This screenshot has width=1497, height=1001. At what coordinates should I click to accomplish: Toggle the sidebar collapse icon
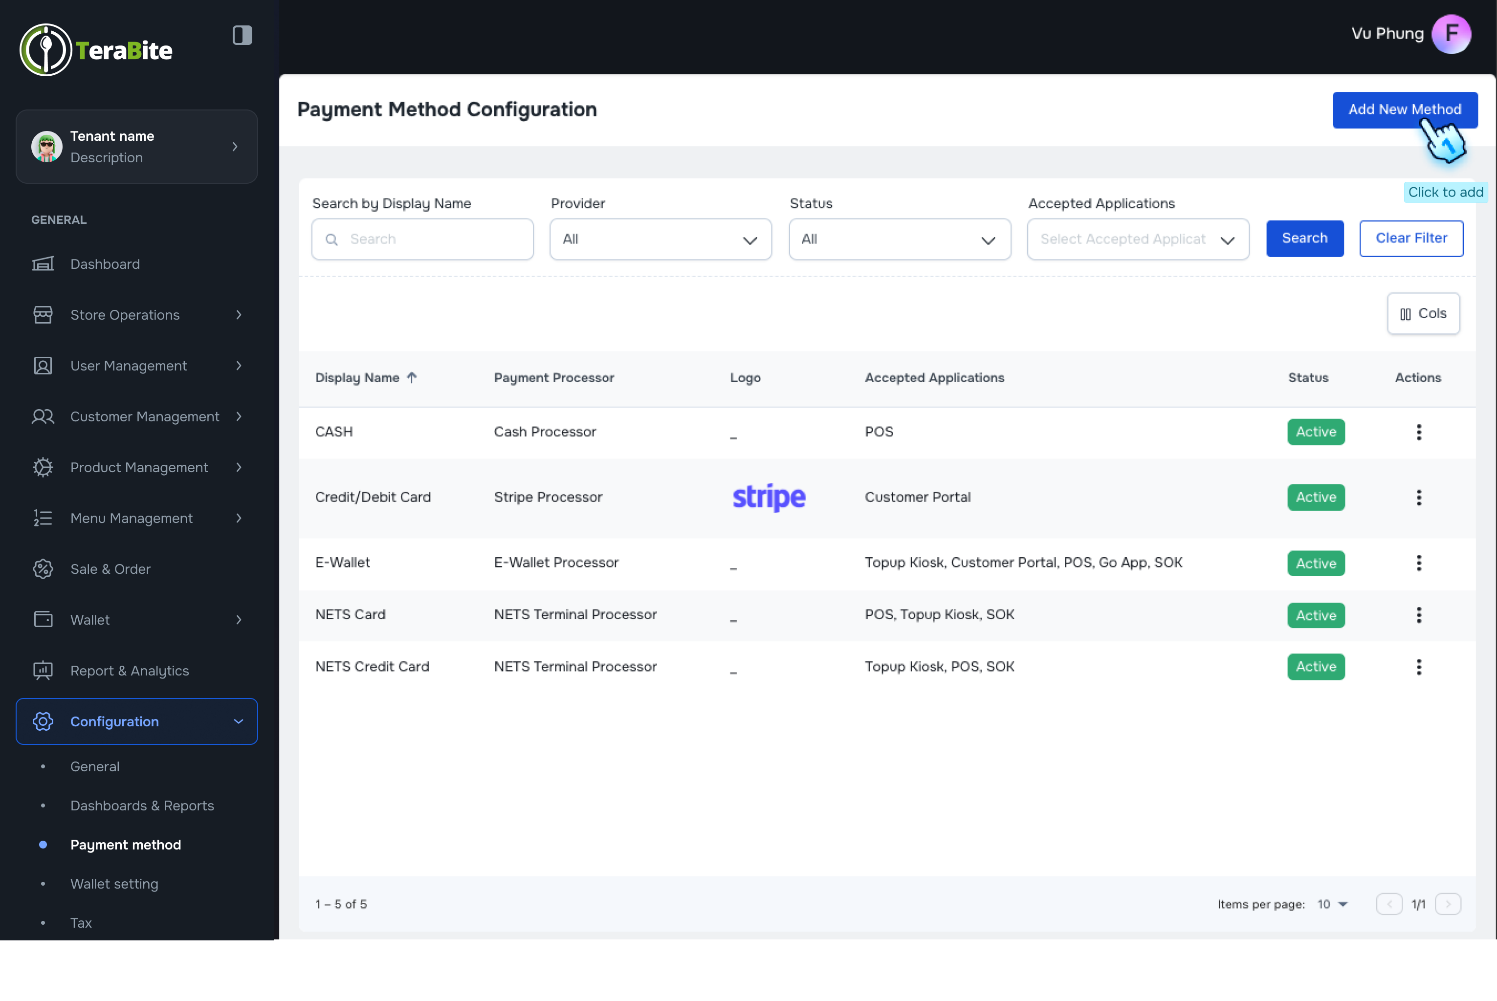click(242, 35)
